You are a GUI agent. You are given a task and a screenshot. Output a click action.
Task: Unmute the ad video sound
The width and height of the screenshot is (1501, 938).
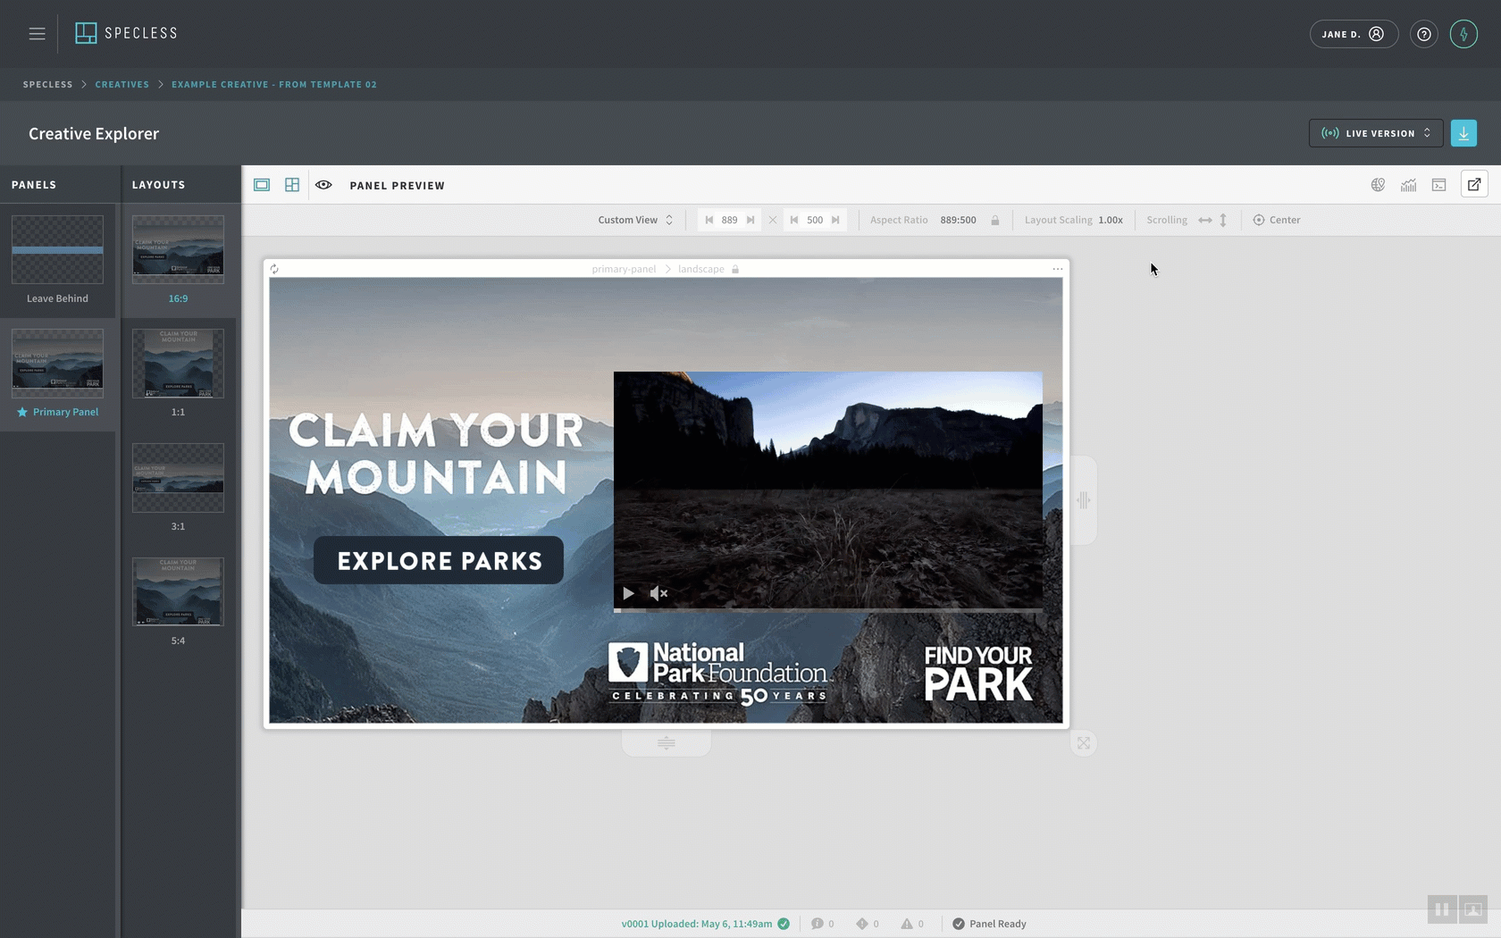(x=658, y=593)
